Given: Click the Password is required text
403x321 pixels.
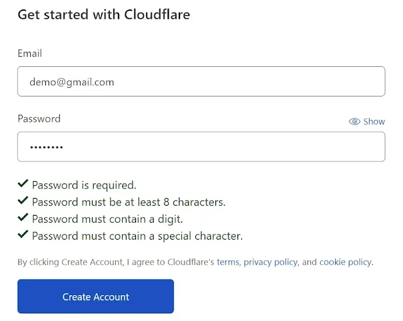Looking at the screenshot, I should point(84,185).
